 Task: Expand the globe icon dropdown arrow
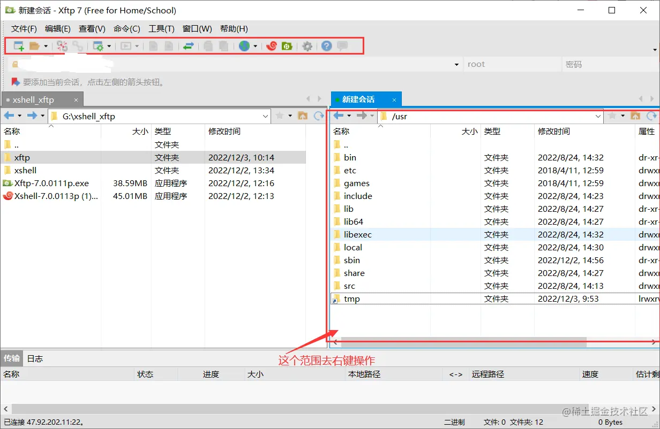tap(256, 46)
